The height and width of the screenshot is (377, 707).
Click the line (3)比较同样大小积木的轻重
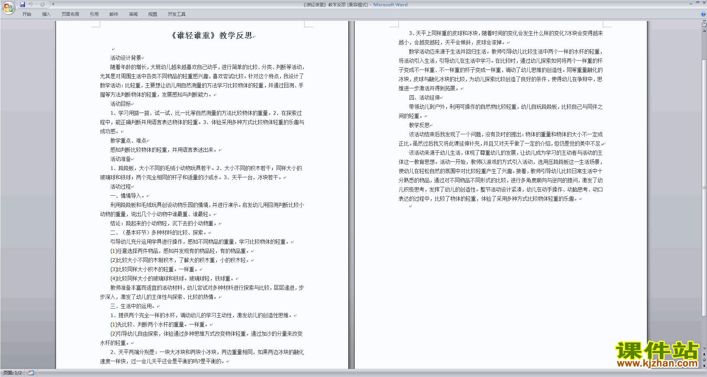[x=155, y=269]
